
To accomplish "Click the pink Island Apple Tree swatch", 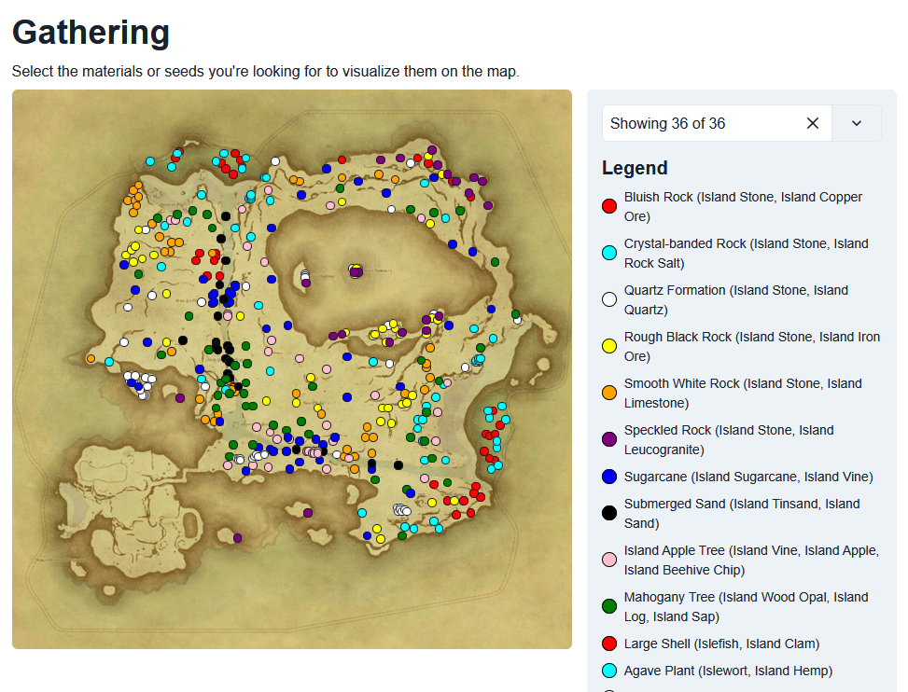I will [x=609, y=560].
